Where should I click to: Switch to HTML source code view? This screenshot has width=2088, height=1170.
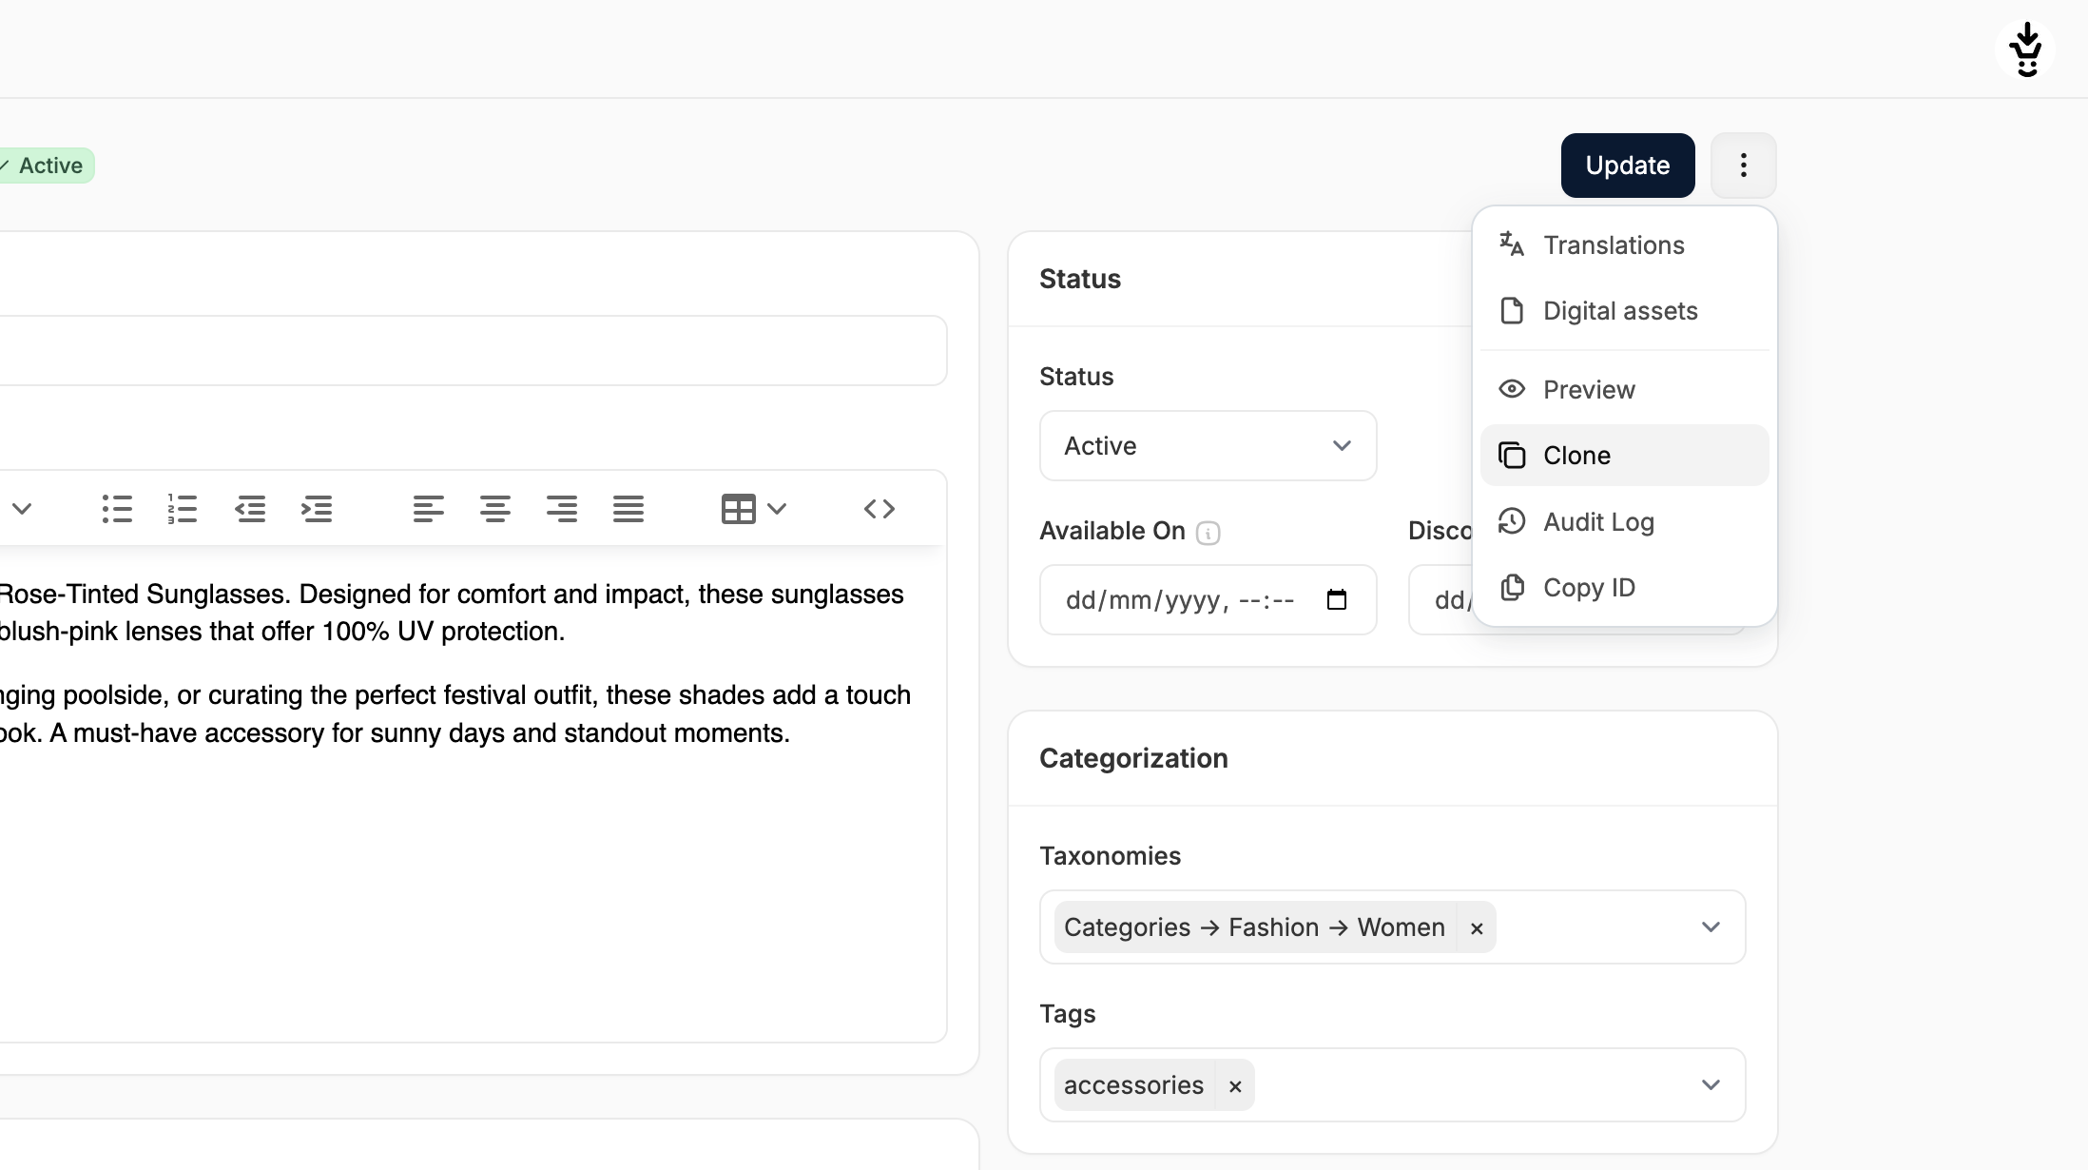click(x=879, y=509)
